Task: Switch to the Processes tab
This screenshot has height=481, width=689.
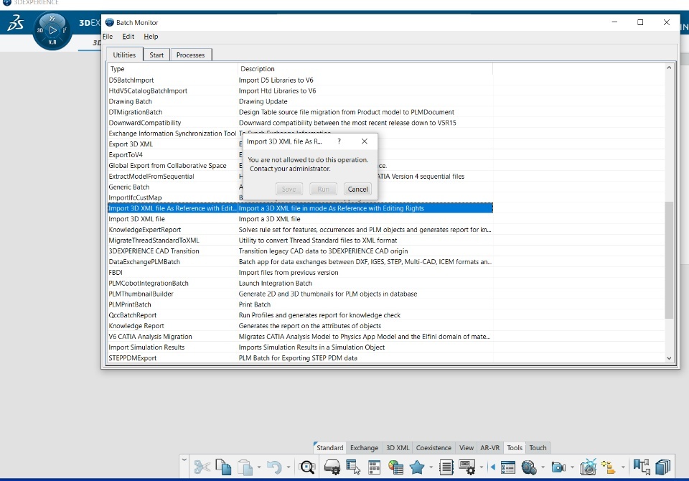Action: click(191, 55)
